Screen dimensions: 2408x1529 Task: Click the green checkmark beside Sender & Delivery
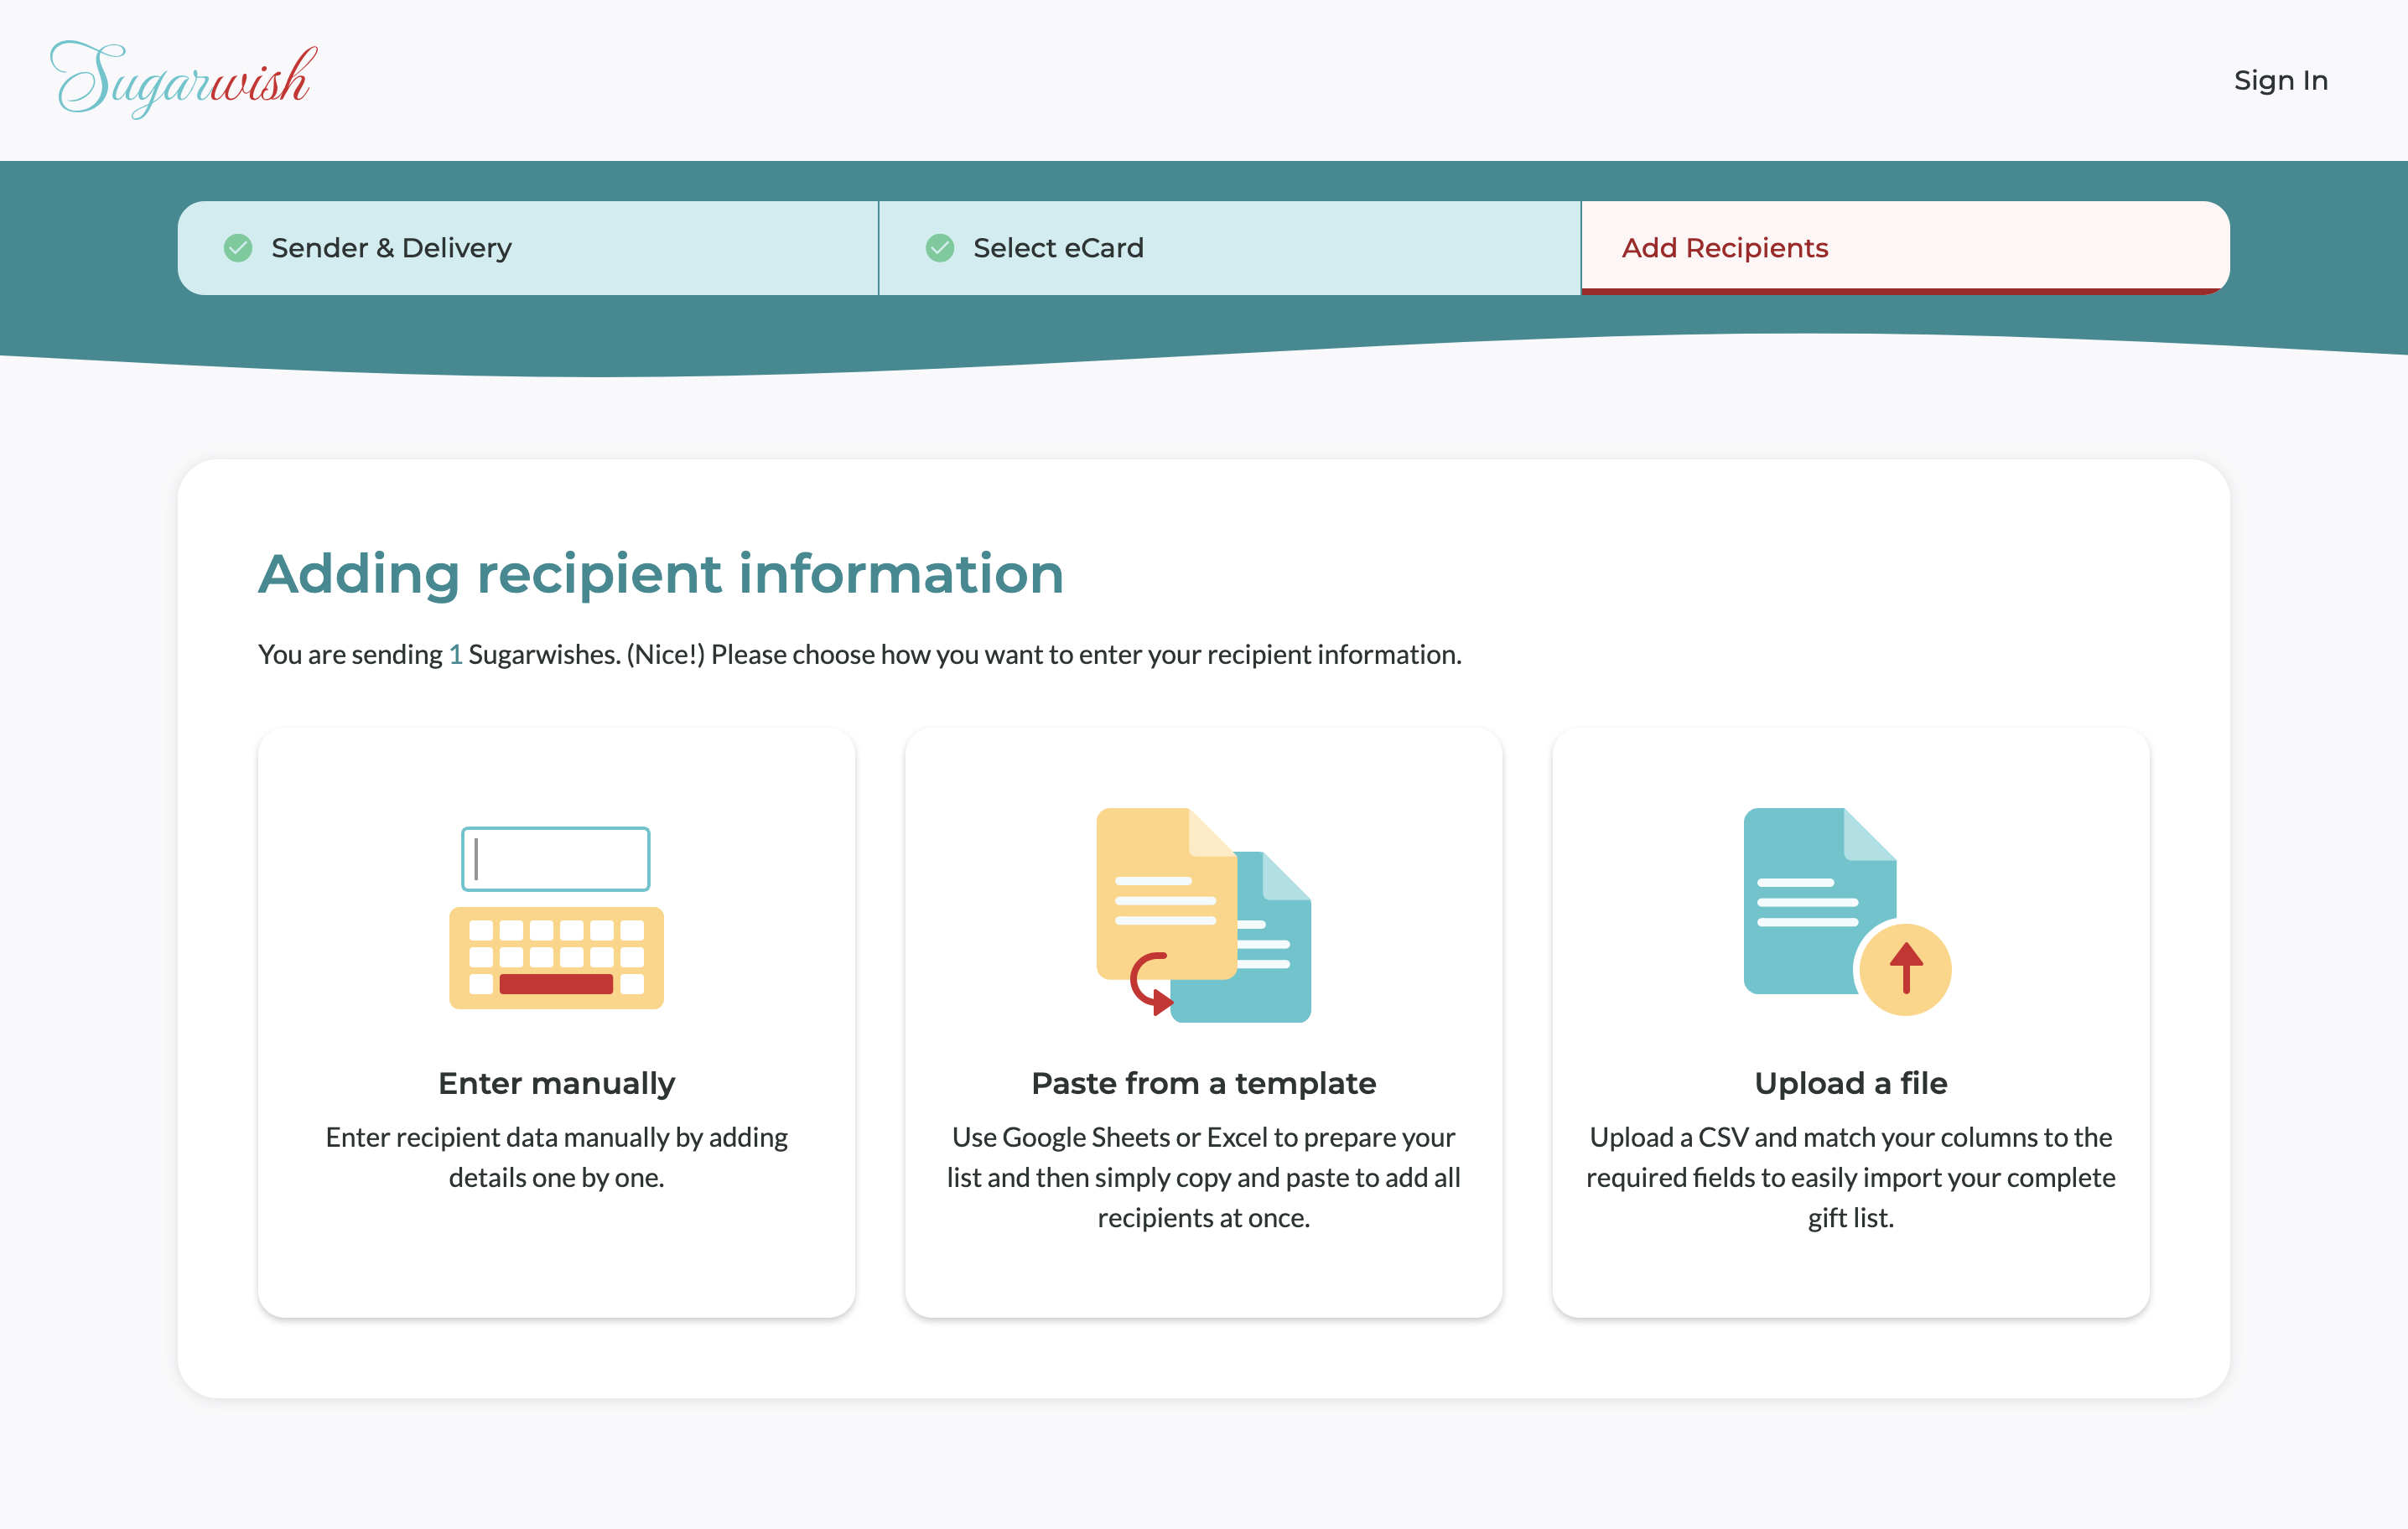click(x=238, y=248)
